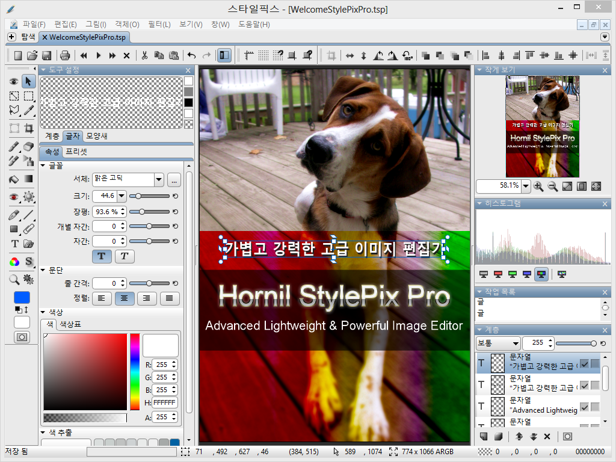Open the 필터(L) menu
This screenshot has width=616, height=462.
click(x=159, y=24)
